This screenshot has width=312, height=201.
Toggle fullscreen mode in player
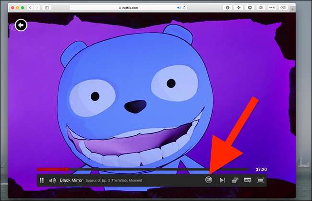(260, 180)
